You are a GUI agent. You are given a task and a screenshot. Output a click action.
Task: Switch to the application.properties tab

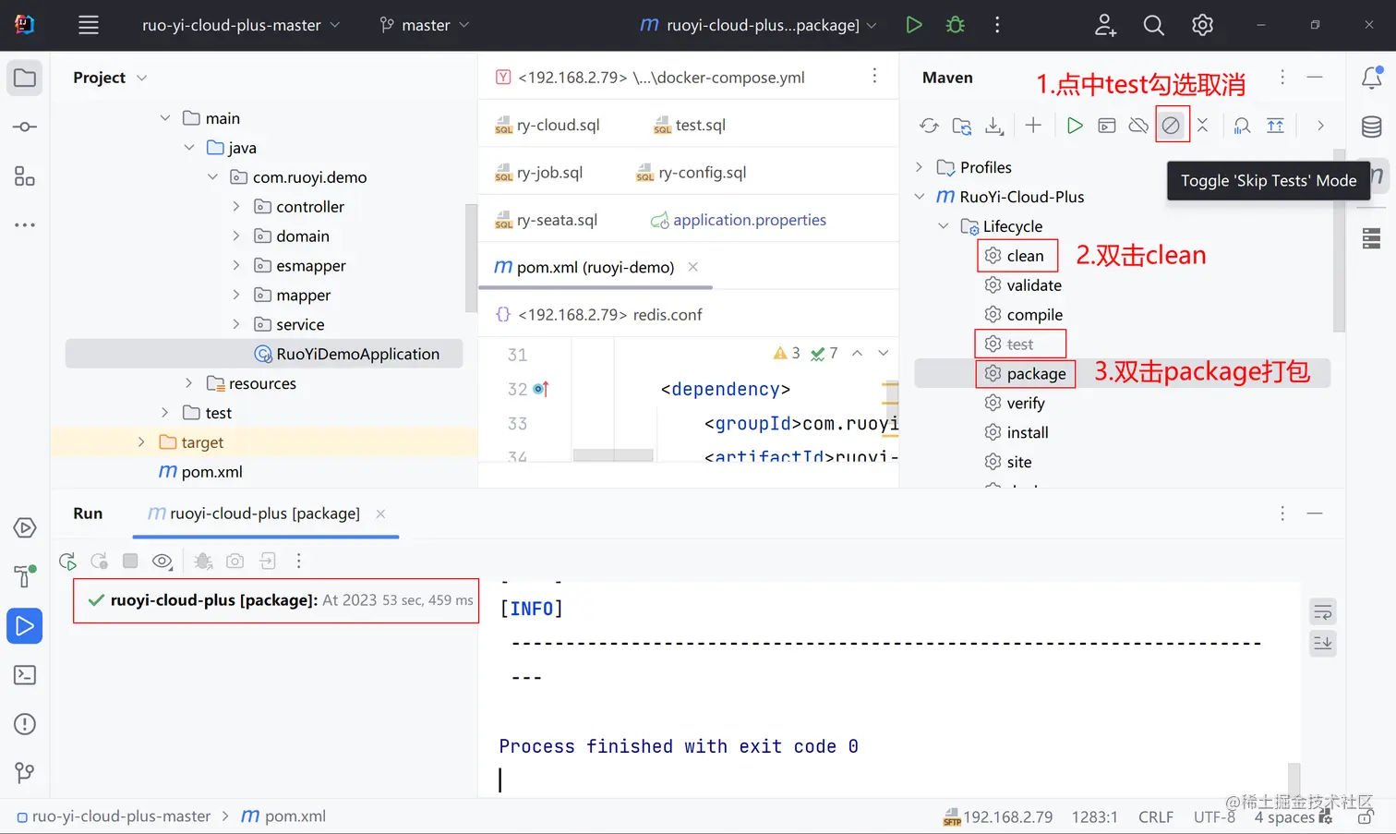point(739,220)
